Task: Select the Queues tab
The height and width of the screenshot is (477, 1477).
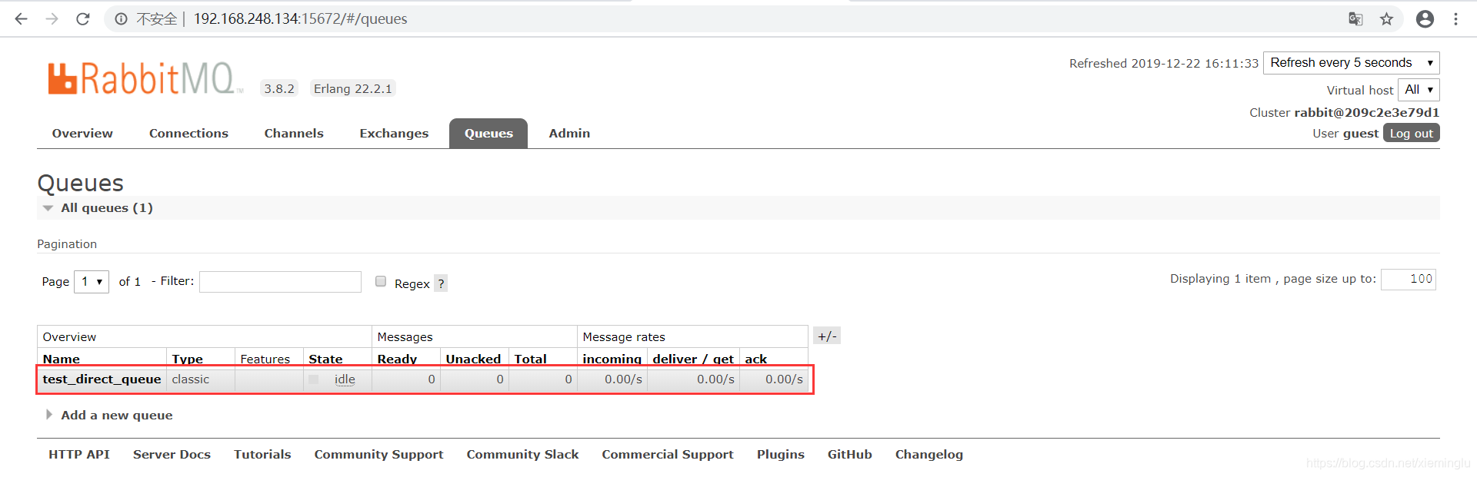Action: 488,134
